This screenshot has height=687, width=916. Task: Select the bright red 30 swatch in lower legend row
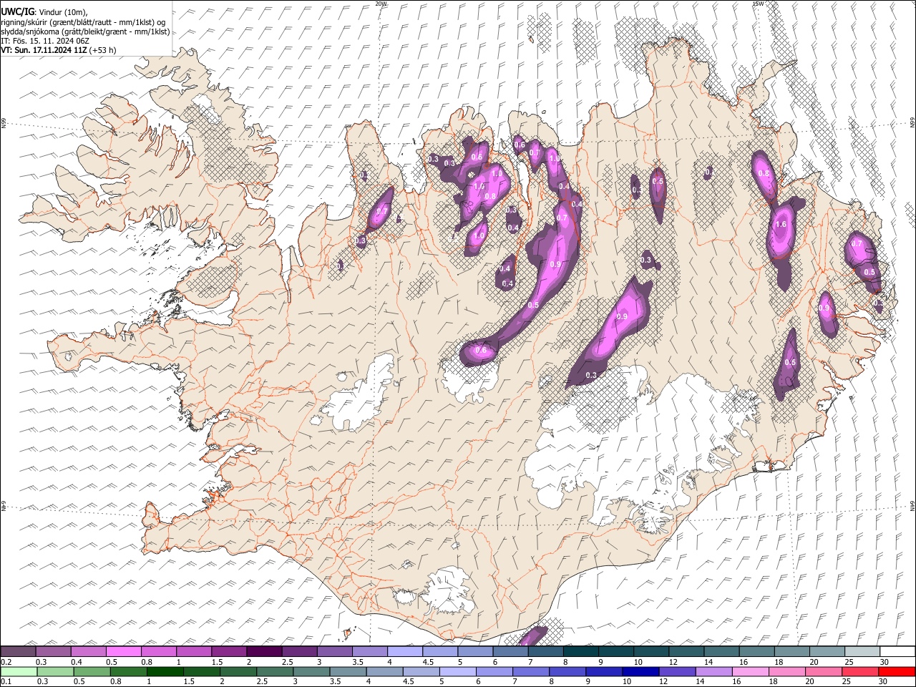point(896,672)
